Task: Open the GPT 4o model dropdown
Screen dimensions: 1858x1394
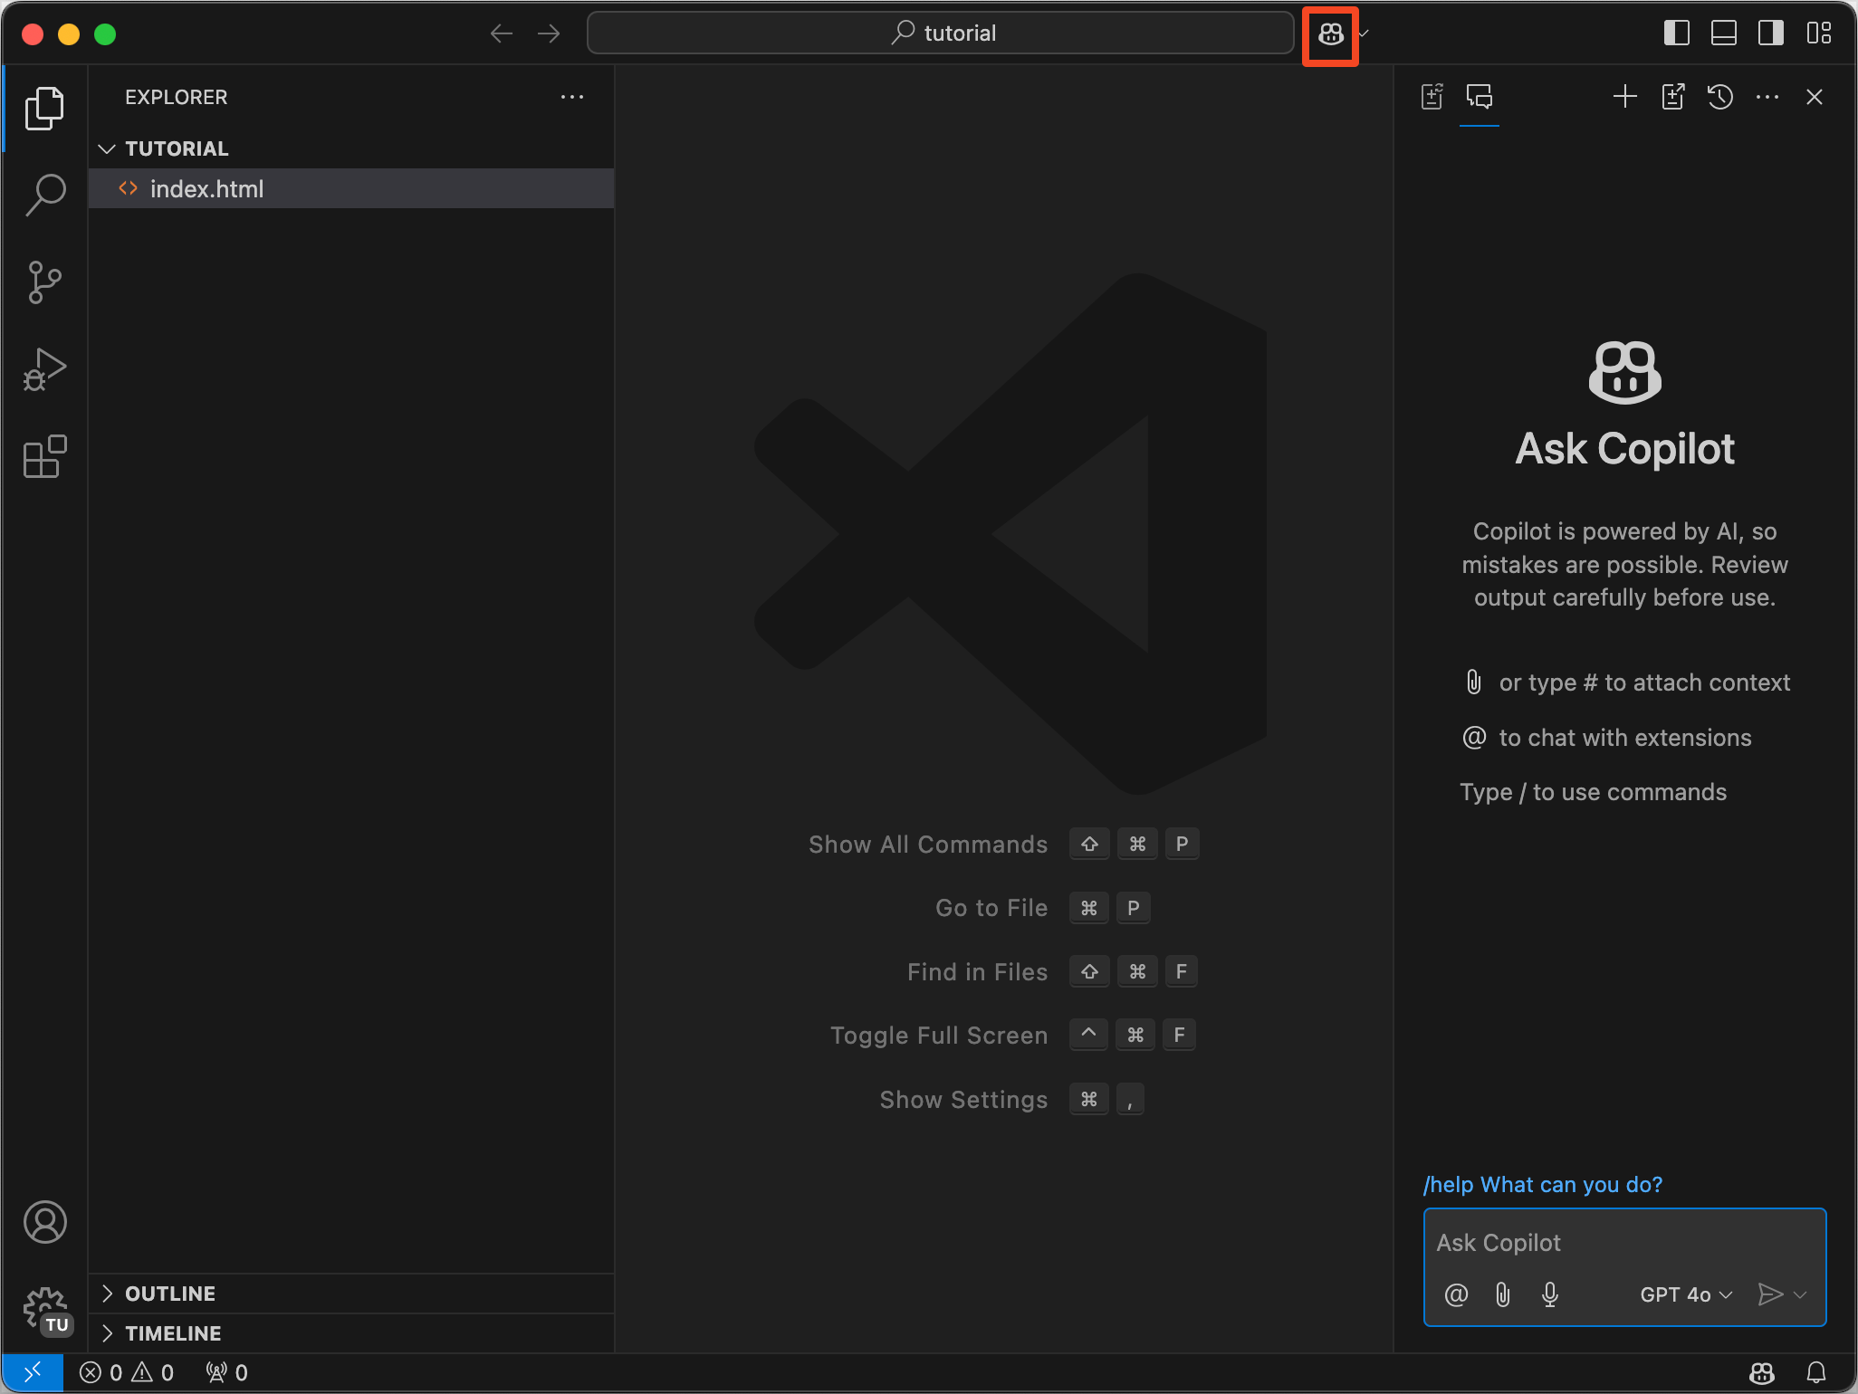Action: tap(1685, 1294)
